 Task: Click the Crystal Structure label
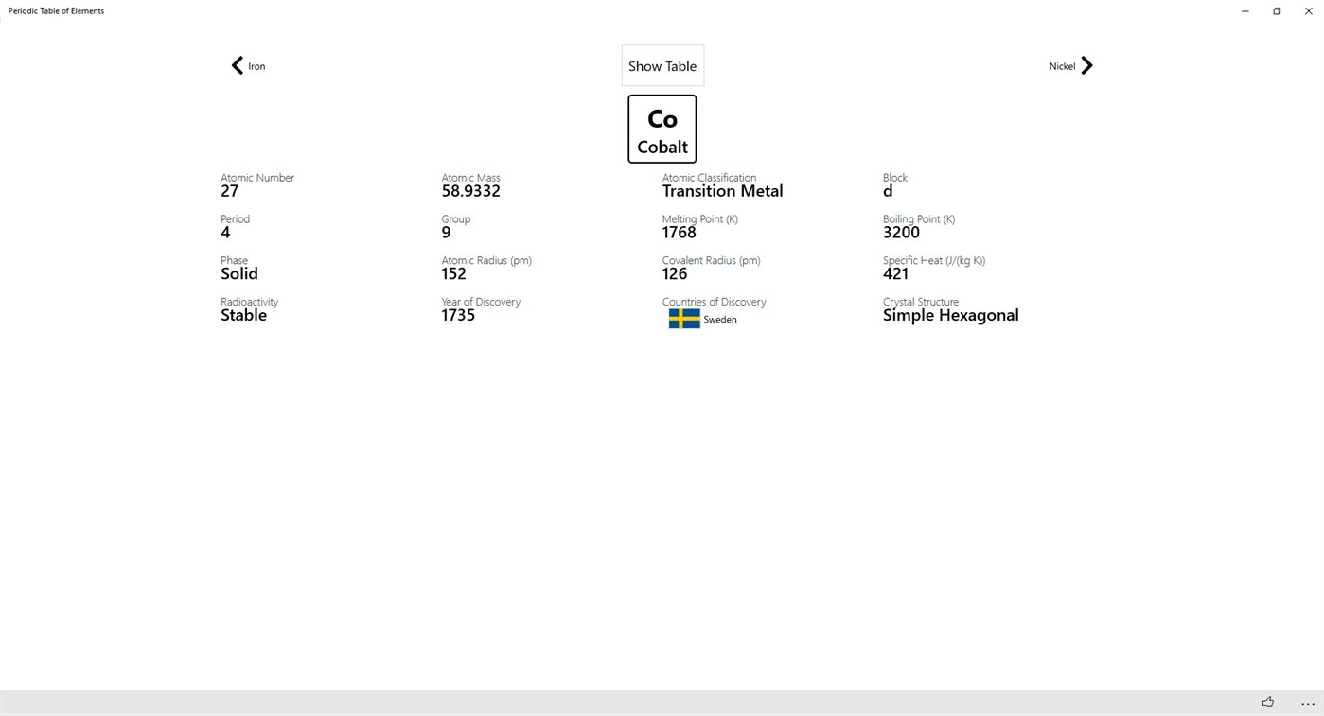pos(921,302)
